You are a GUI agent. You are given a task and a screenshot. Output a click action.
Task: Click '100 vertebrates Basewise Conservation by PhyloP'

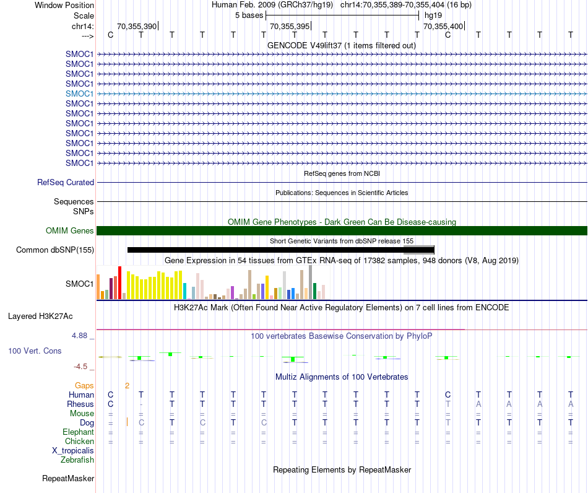[342, 336]
